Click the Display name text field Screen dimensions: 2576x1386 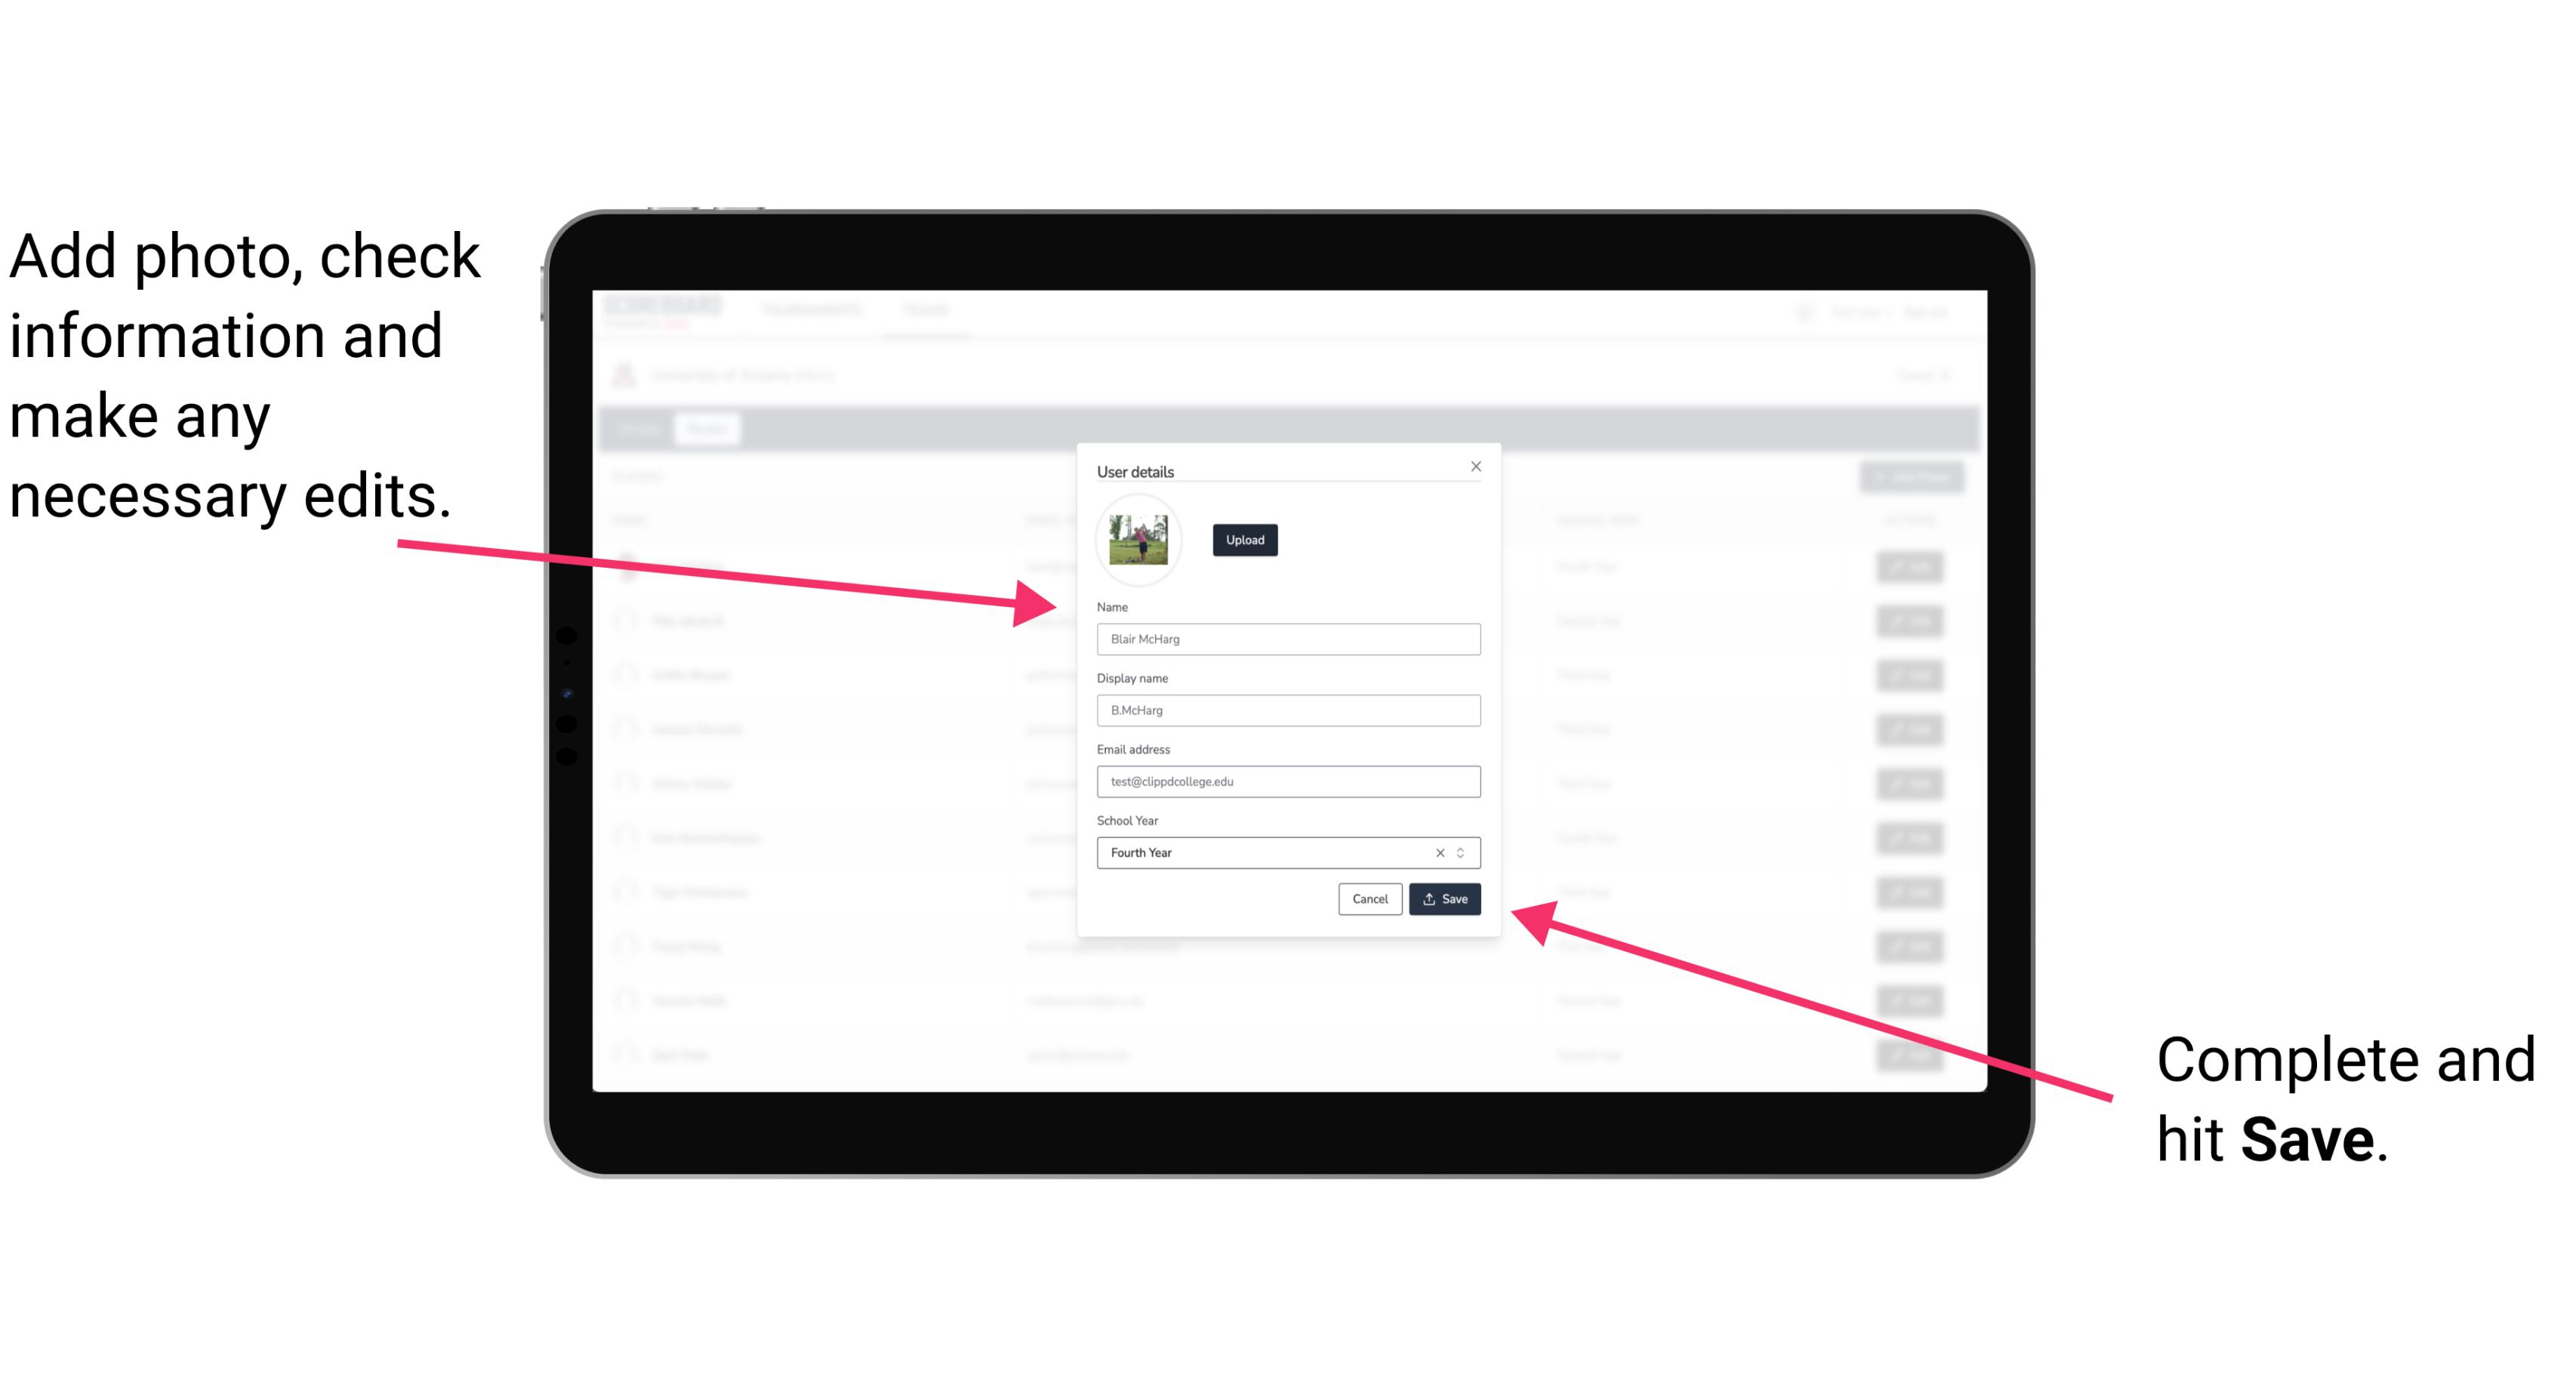(x=1287, y=710)
